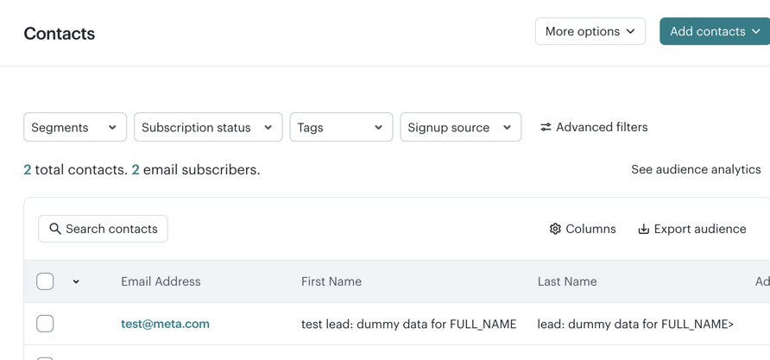Tick the select-all checkbox in table header

45,281
